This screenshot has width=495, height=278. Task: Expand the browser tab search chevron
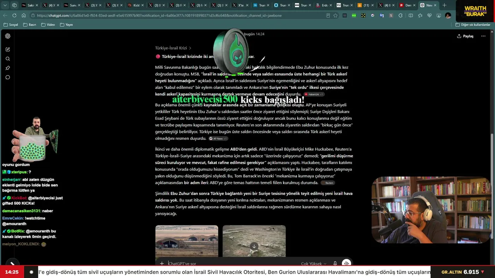coord(5,5)
